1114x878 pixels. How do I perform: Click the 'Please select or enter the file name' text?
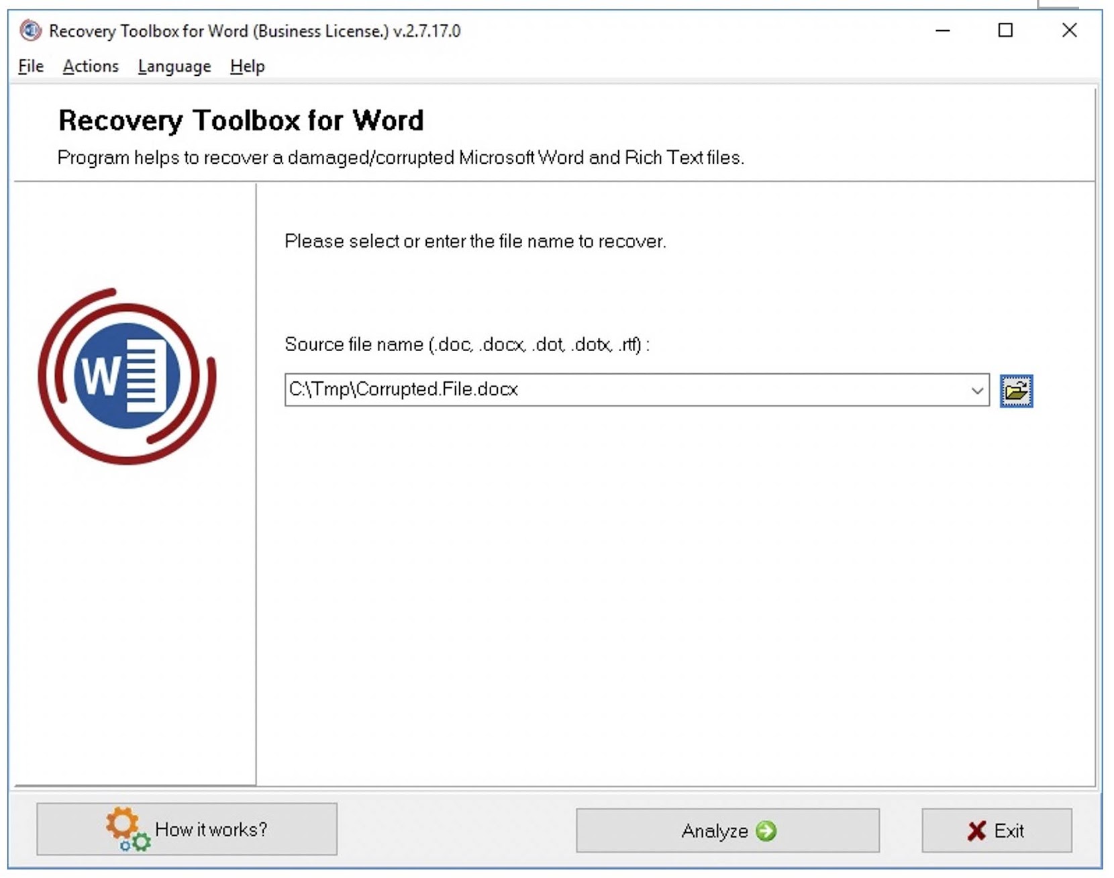tap(475, 242)
